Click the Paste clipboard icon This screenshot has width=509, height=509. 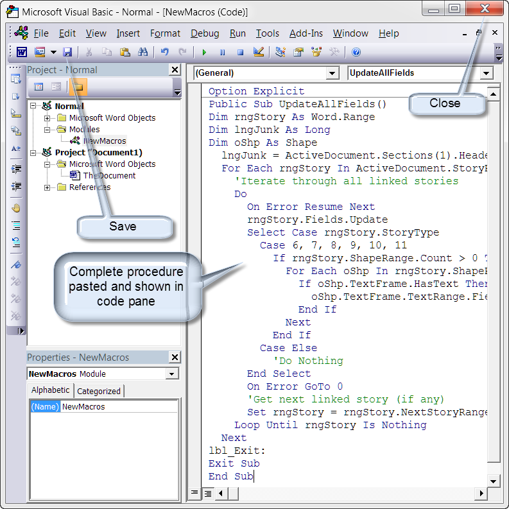coord(125,52)
